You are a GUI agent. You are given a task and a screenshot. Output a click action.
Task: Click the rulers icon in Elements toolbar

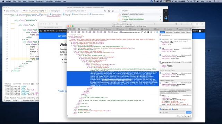coord(142,32)
